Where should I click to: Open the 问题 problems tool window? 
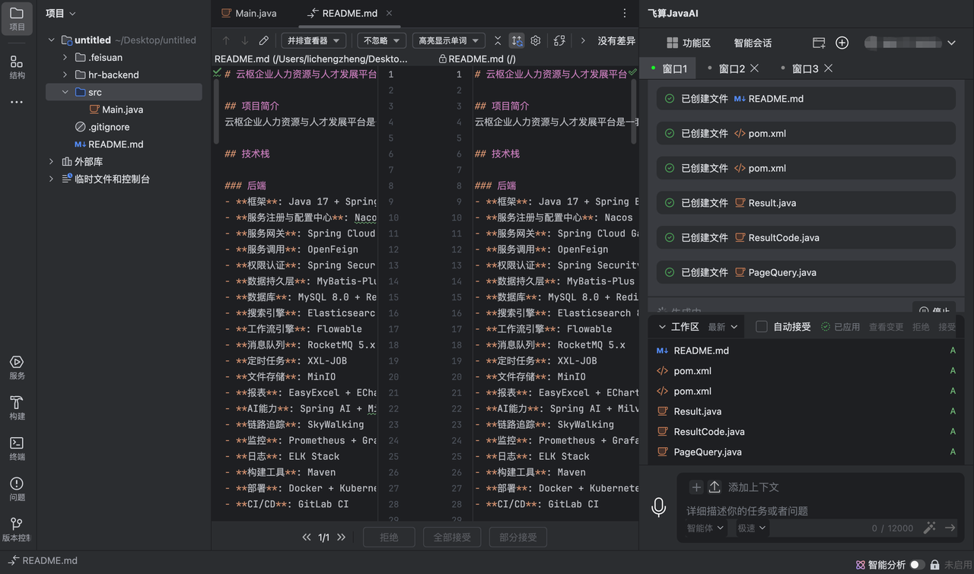tap(17, 489)
